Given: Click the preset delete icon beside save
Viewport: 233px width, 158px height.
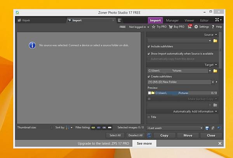Looking at the screenshot, I should tap(213, 128).
